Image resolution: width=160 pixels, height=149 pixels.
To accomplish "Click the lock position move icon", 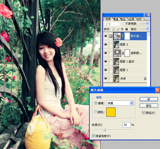I will pos(122,29).
